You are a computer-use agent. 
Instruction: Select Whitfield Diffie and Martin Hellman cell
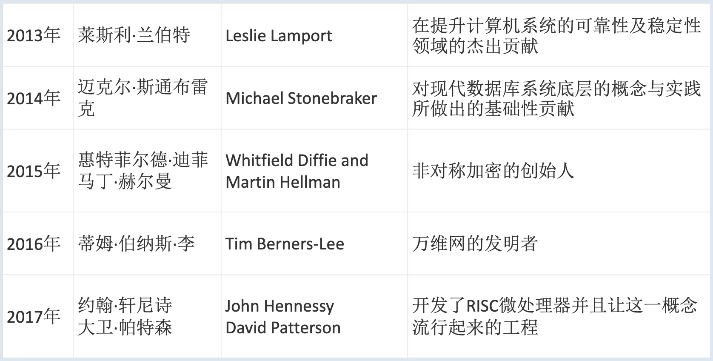(314, 171)
